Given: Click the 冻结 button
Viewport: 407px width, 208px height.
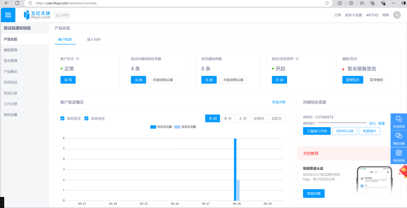Looking at the screenshot, I should (x=68, y=80).
